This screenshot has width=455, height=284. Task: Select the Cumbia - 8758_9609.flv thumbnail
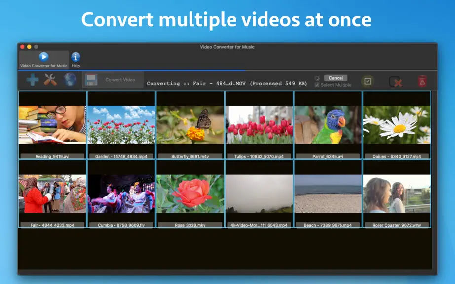point(121,194)
